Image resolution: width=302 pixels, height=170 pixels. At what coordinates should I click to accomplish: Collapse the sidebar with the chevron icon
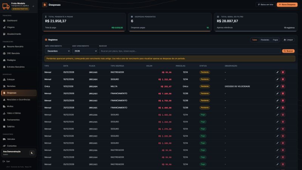[x=33, y=6]
